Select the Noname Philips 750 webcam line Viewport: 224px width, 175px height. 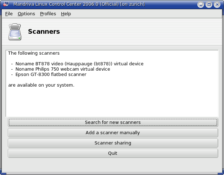63,69
